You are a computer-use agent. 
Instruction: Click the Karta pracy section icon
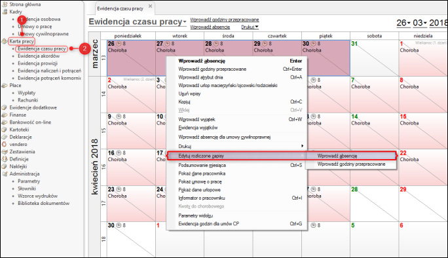coord(5,41)
